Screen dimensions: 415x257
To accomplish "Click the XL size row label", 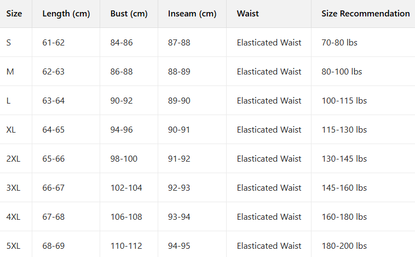I will coord(11,129).
